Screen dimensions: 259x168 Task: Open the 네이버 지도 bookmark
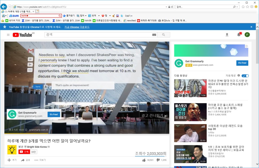click(13, 21)
